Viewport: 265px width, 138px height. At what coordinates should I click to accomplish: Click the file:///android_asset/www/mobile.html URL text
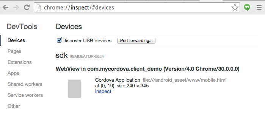coord(184,80)
